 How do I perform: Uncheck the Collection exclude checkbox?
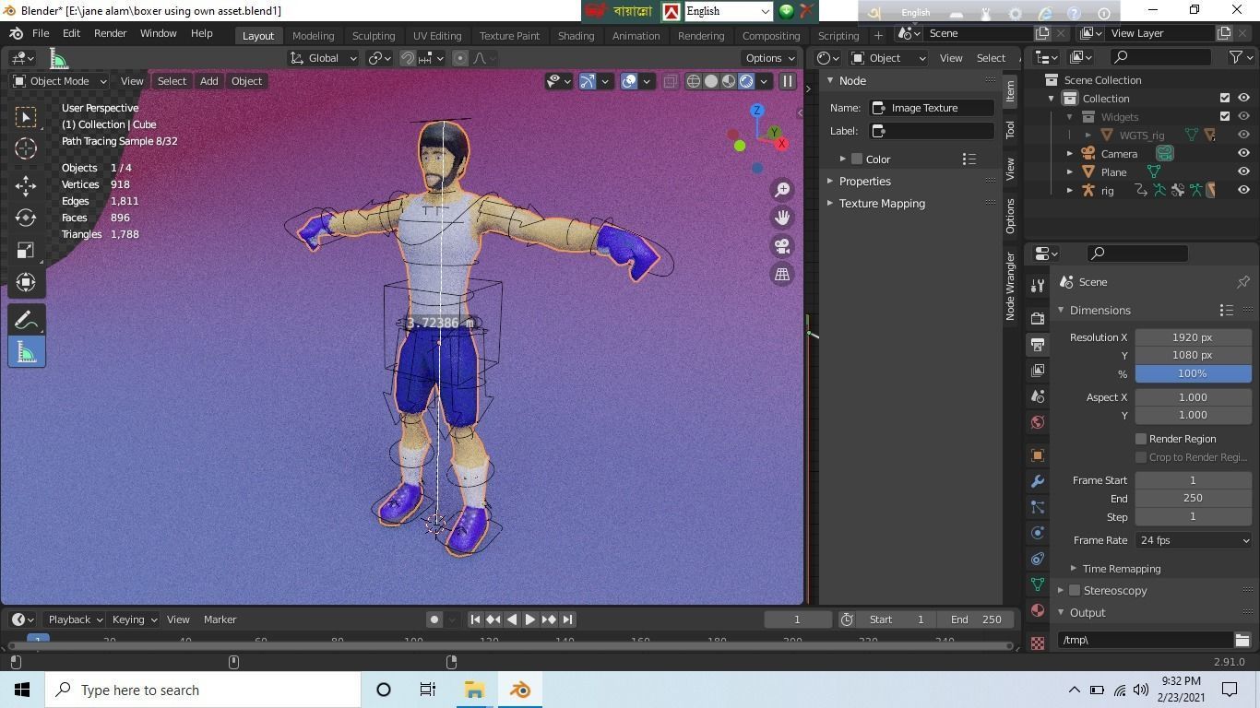pyautogui.click(x=1225, y=99)
